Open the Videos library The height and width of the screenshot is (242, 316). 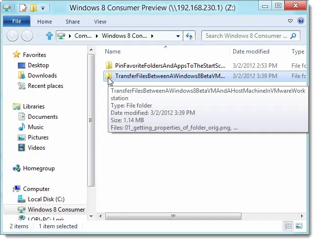[x=36, y=148]
